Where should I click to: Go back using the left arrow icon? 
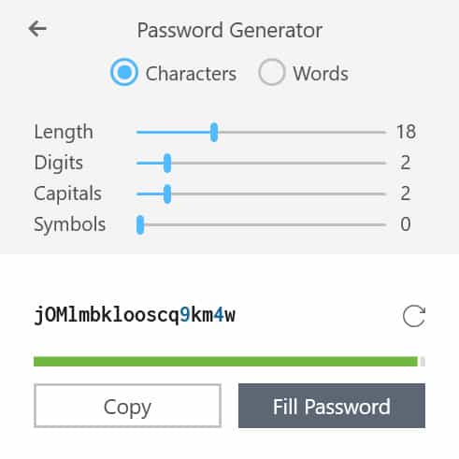pyautogui.click(x=37, y=29)
